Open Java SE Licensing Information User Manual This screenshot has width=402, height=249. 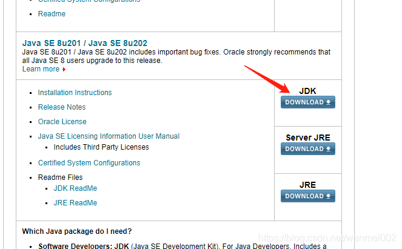tap(109, 136)
